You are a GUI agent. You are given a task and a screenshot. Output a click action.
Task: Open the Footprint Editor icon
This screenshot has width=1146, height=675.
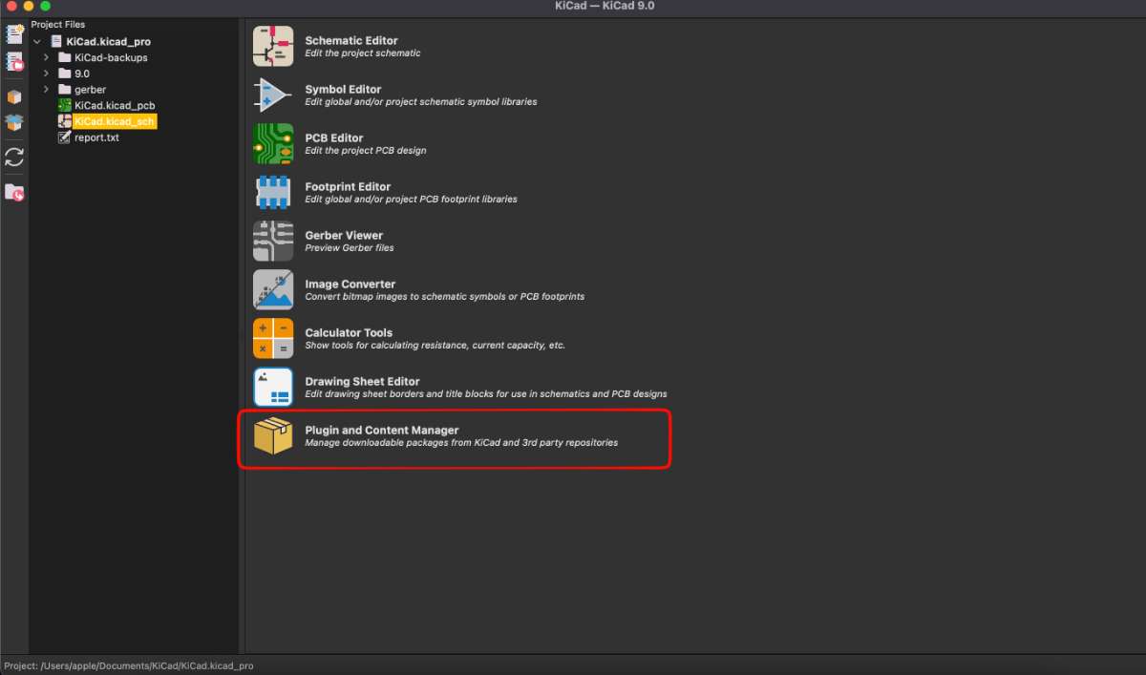pyautogui.click(x=273, y=192)
